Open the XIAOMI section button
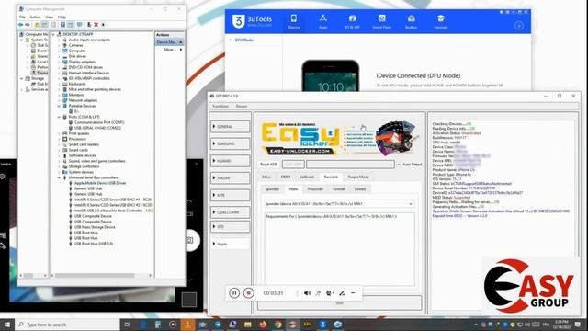 point(231,177)
